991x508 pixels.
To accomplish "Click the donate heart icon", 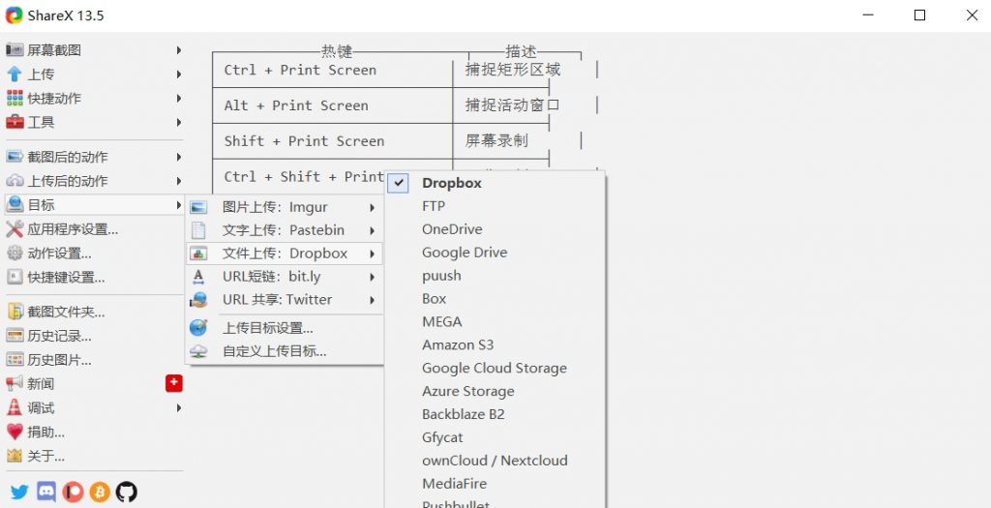I will pyautogui.click(x=15, y=432).
